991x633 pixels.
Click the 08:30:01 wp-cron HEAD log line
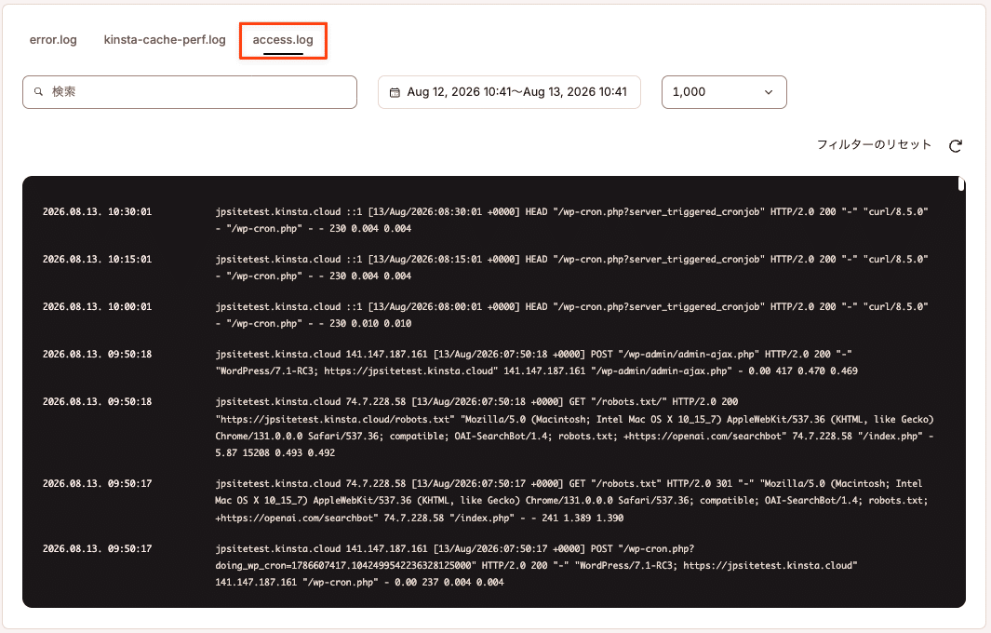pyautogui.click(x=572, y=220)
